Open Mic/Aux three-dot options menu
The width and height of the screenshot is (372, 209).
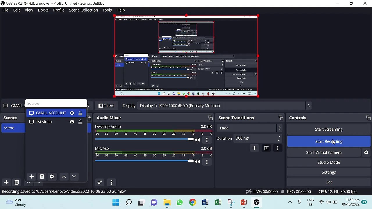207,162
